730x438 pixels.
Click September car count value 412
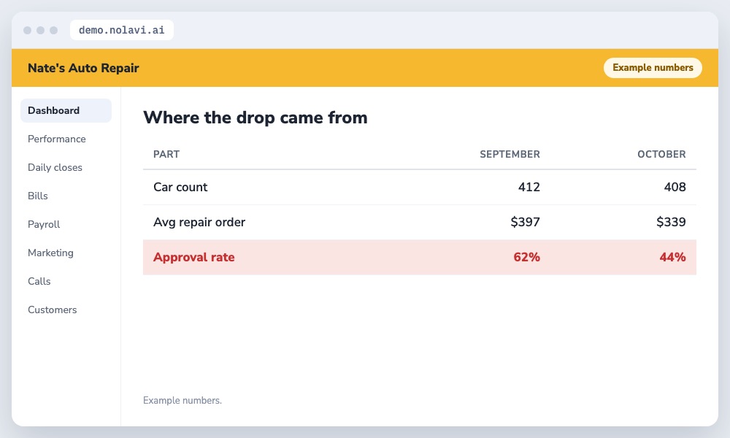529,187
